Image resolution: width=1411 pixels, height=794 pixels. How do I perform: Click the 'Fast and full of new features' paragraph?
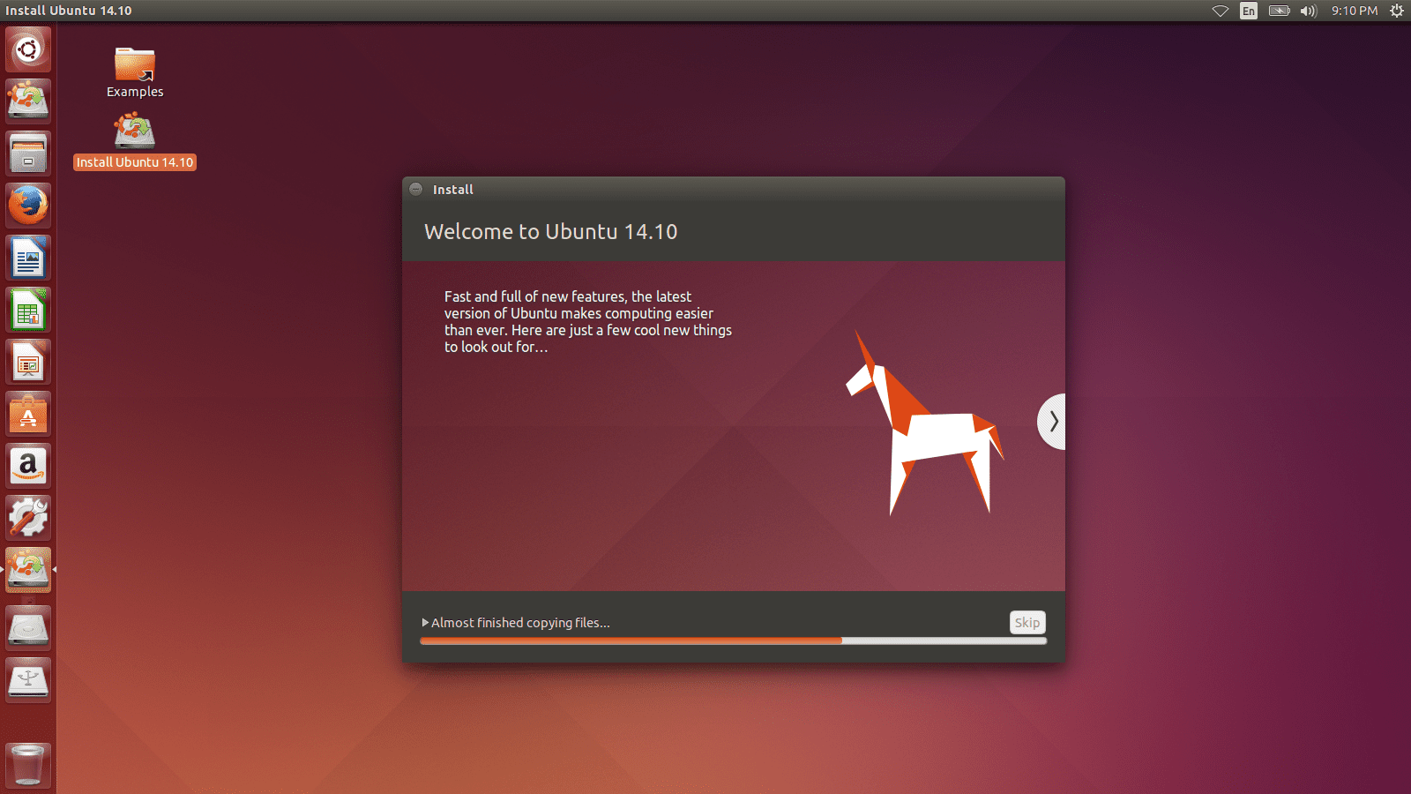588,322
